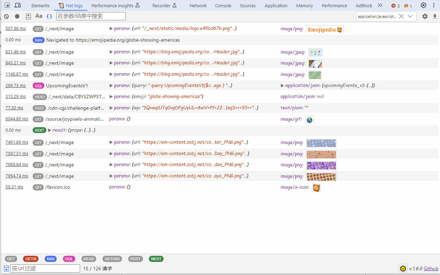Click the sun theme icon near version
The image size is (440, 275).
tap(403, 268)
